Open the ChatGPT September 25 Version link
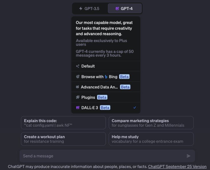The height and width of the screenshot is (170, 210). pos(177,167)
